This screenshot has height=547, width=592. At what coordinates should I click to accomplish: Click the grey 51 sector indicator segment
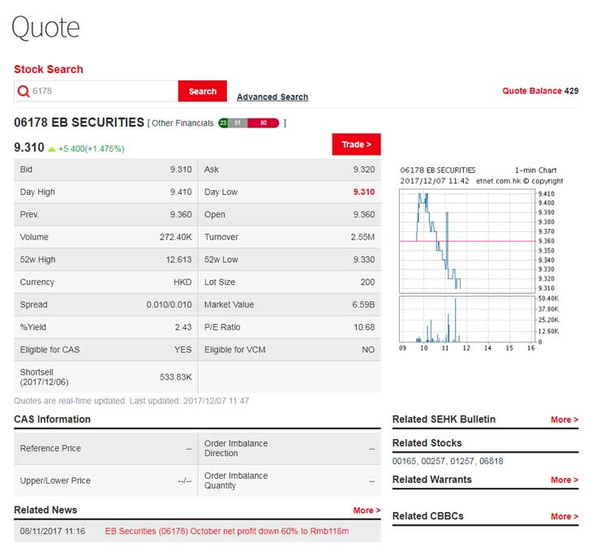(238, 123)
